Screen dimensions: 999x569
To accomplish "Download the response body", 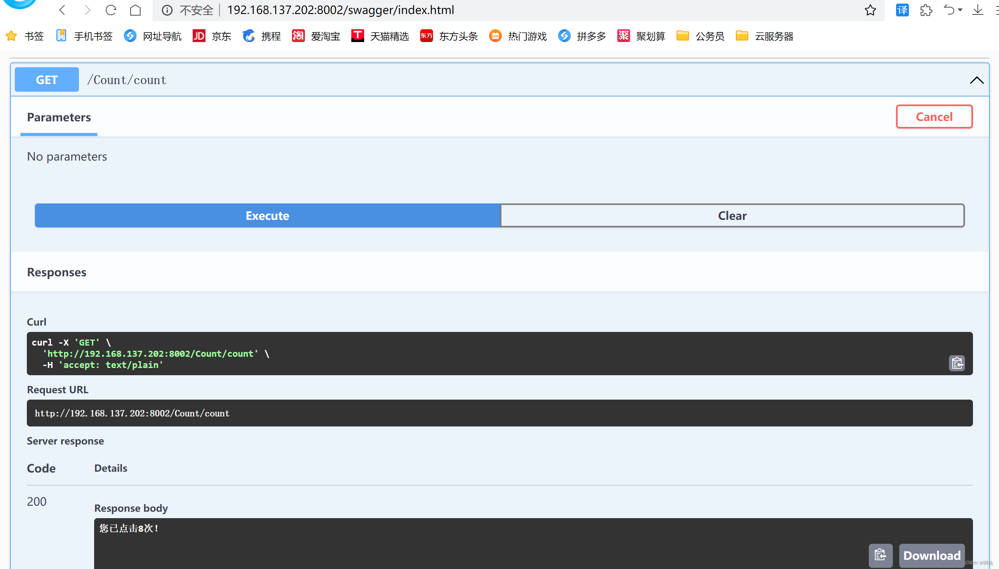I will (932, 555).
